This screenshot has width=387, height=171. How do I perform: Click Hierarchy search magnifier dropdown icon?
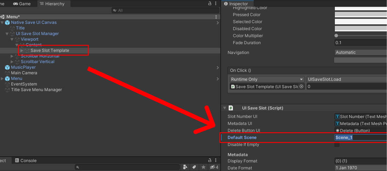pos(115,11)
